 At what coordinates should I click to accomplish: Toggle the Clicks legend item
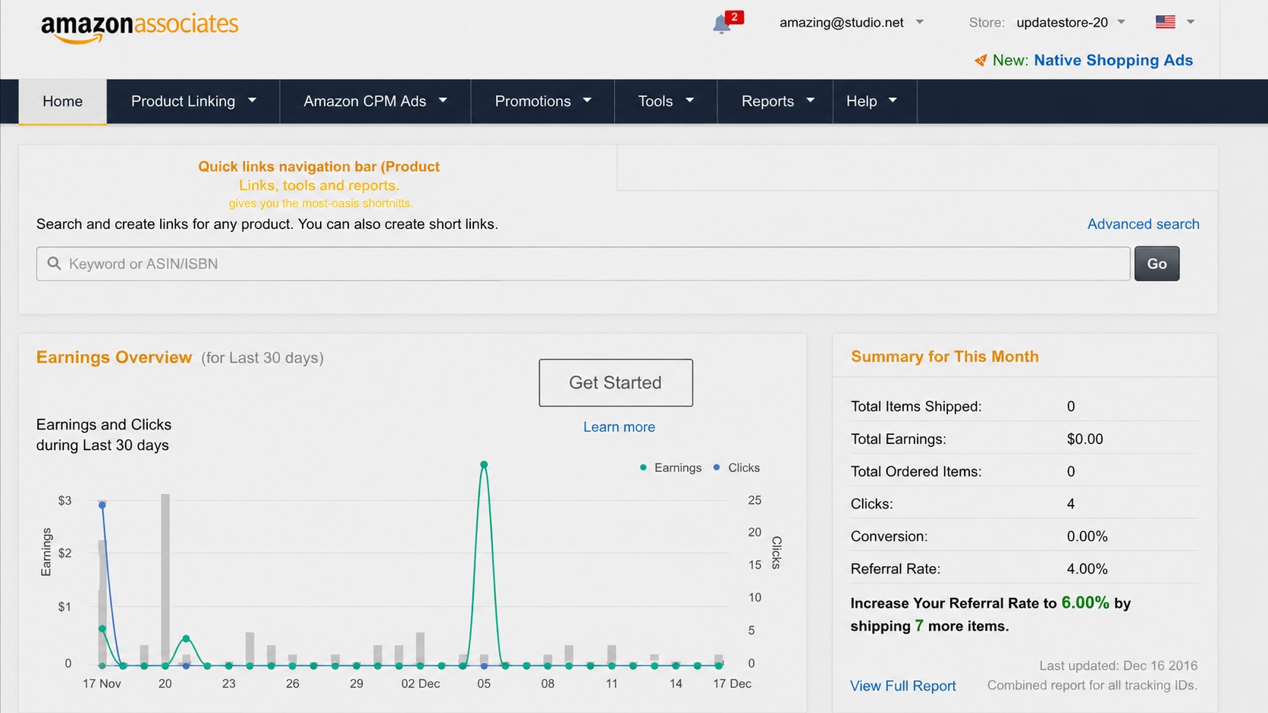point(736,468)
